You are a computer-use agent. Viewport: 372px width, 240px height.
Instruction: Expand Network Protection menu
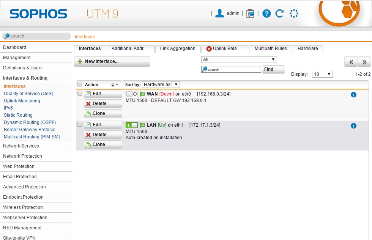point(36,156)
